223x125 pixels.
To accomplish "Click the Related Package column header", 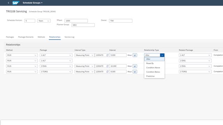I will pos(186,50).
